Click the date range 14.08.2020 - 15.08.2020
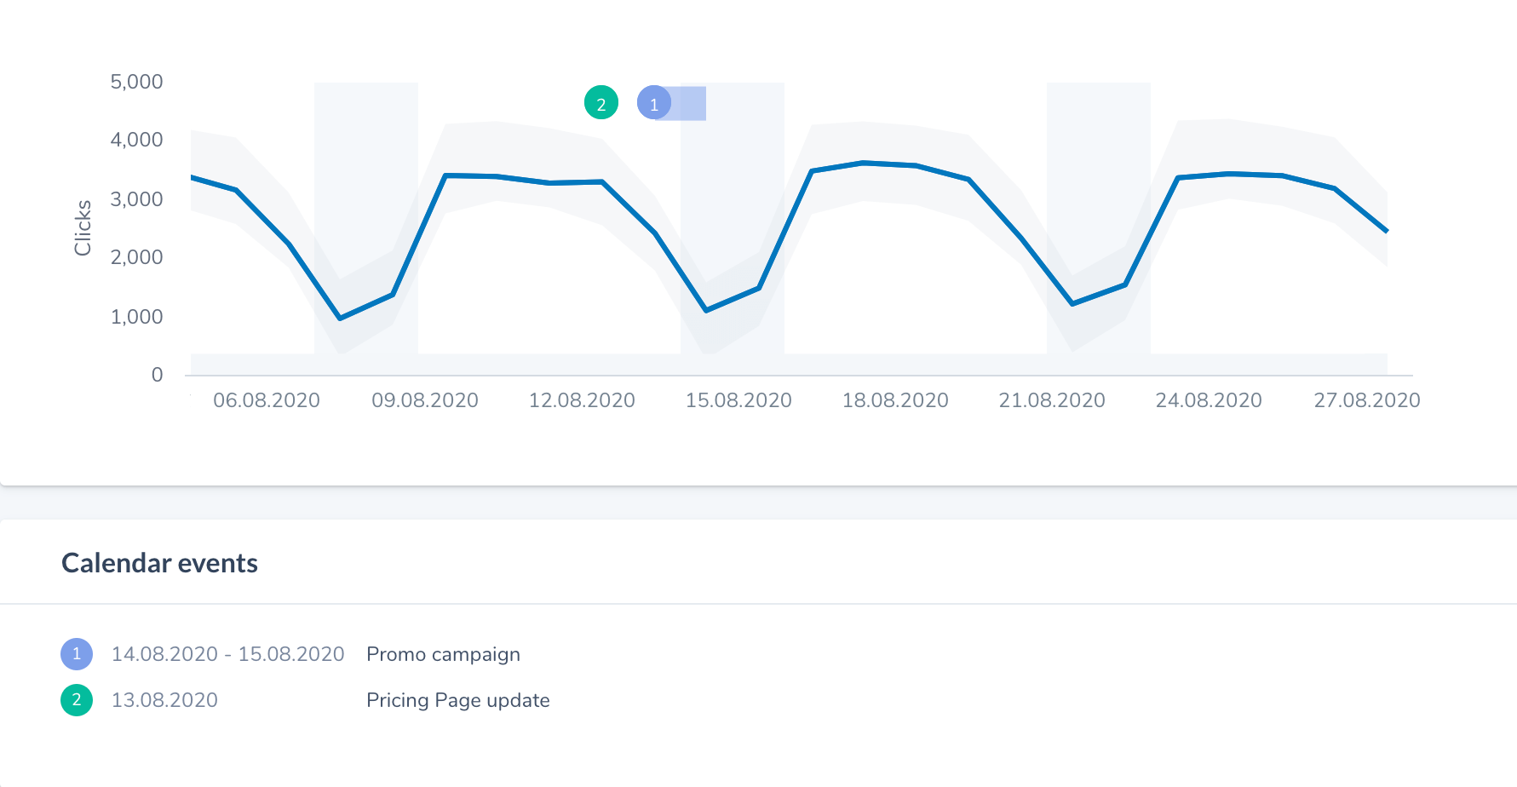The height and width of the screenshot is (787, 1517). [x=228, y=654]
